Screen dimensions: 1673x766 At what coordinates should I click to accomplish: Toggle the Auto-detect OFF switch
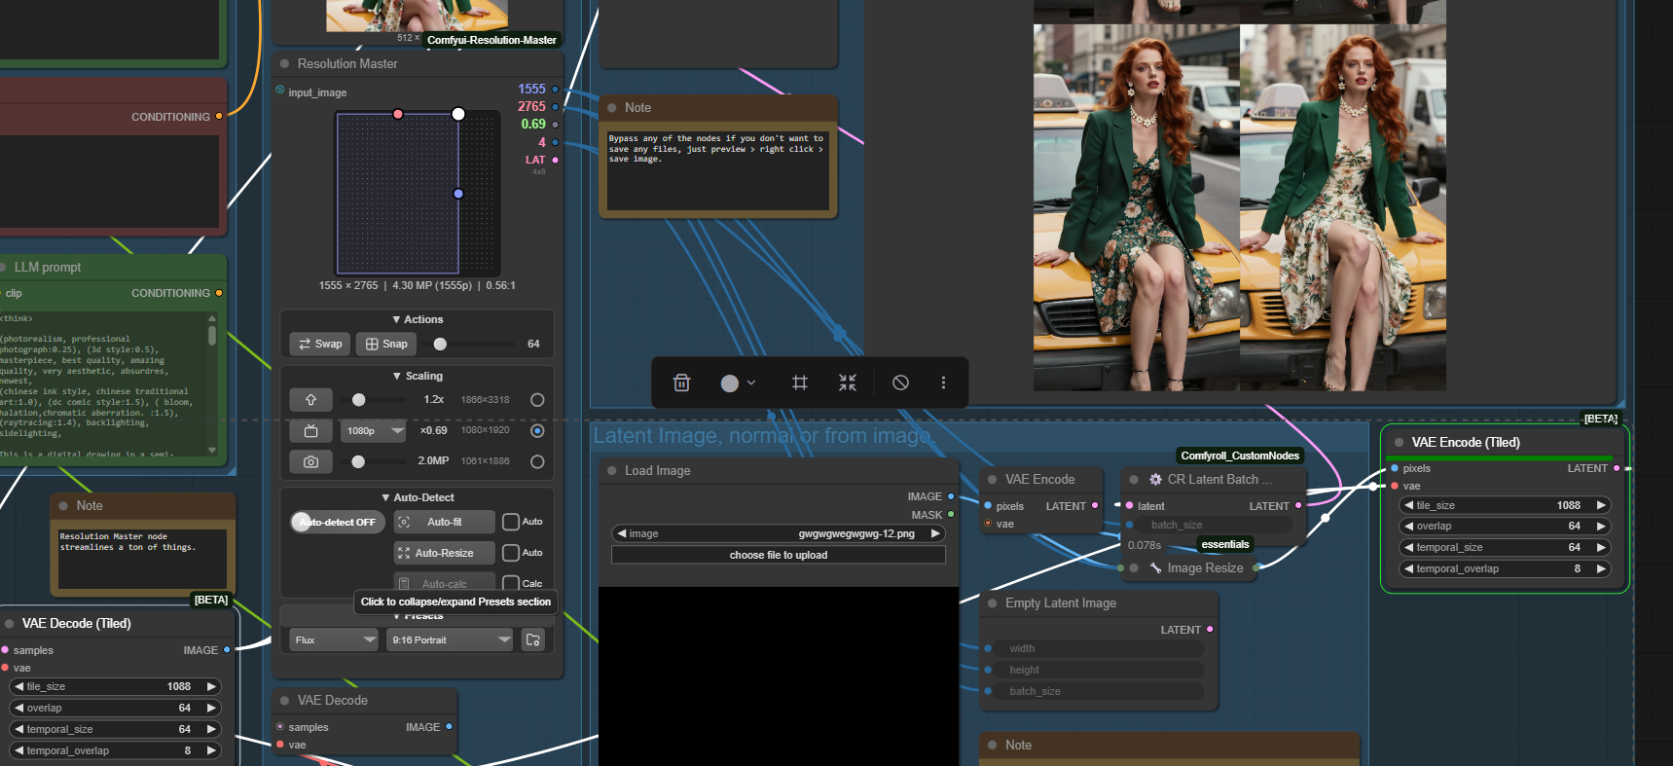coord(338,522)
